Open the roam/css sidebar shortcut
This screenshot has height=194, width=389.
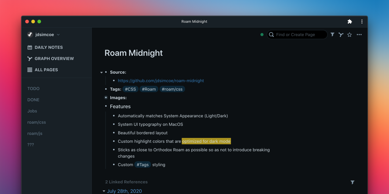(36, 122)
